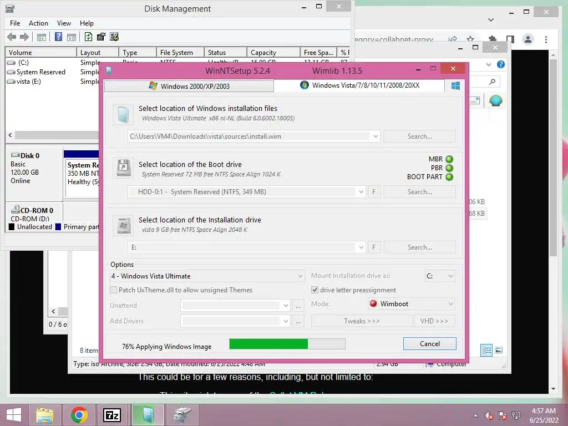Click the shell-shaped icon in Explorer toolbar
Viewport: 568px width, 426px height.
point(495,100)
